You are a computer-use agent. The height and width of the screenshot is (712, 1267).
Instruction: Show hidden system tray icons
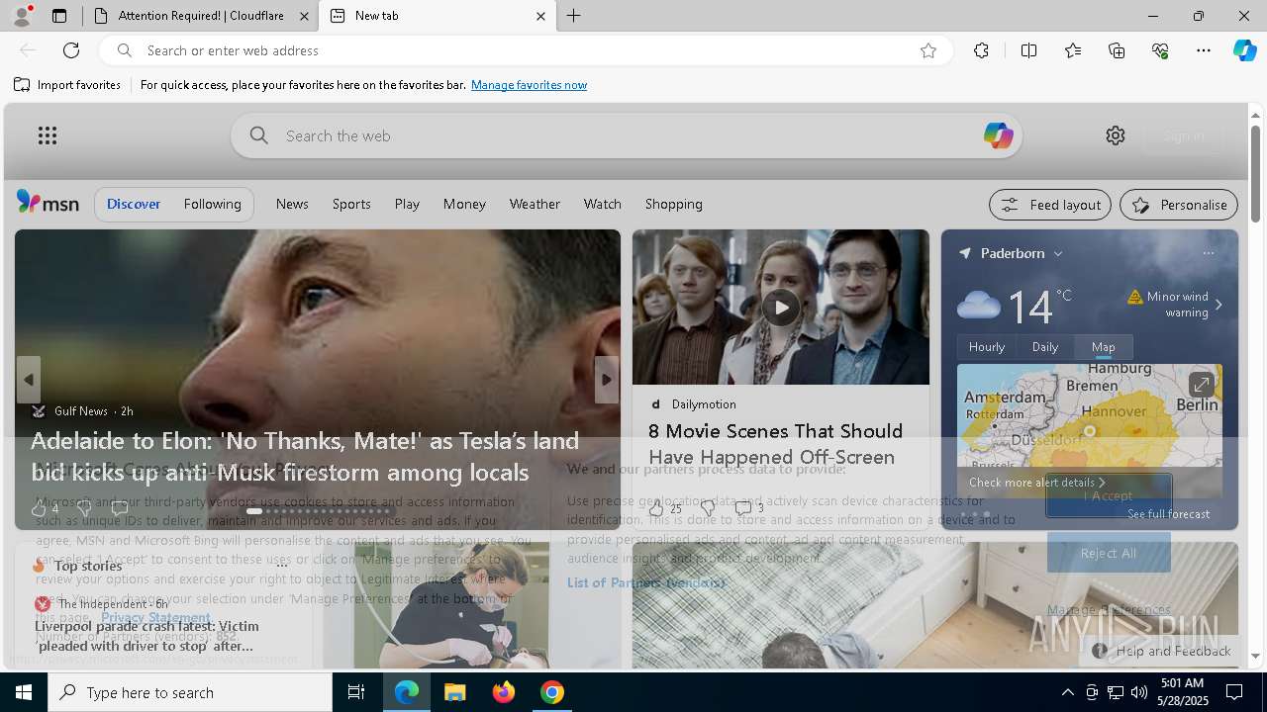pyautogui.click(x=1067, y=692)
